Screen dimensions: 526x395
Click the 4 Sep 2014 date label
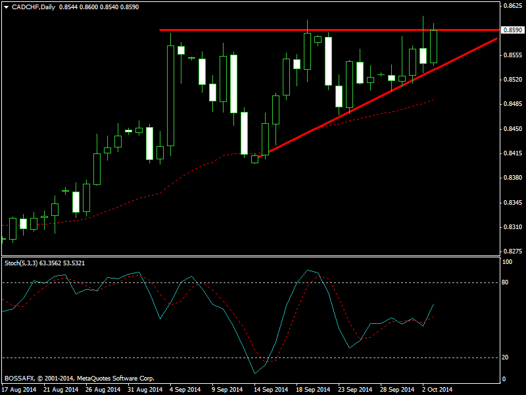(x=185, y=390)
